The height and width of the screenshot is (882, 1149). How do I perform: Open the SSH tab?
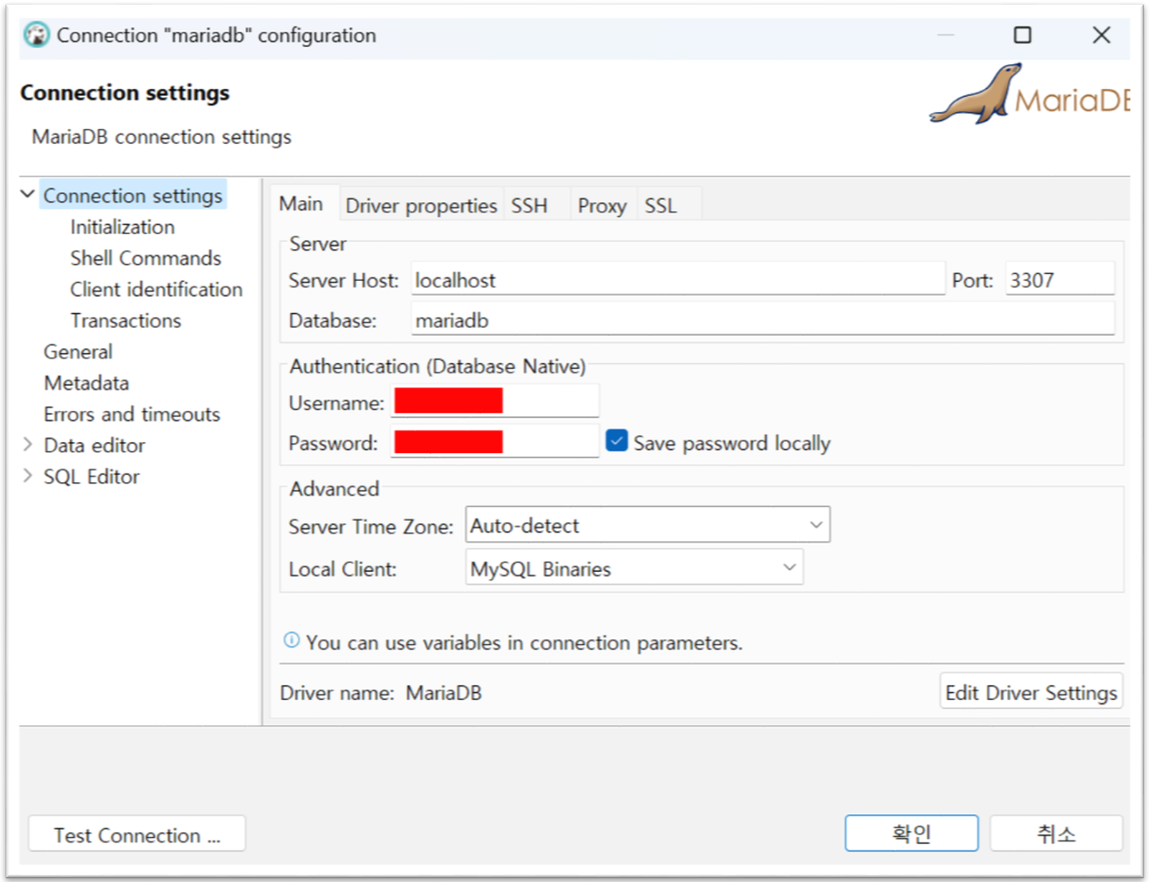point(529,206)
